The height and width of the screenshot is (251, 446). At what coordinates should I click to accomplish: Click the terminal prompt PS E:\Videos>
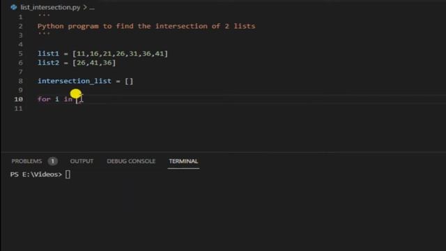tap(36, 174)
